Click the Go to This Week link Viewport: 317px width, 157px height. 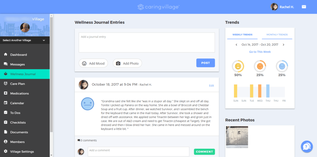[x=260, y=52]
